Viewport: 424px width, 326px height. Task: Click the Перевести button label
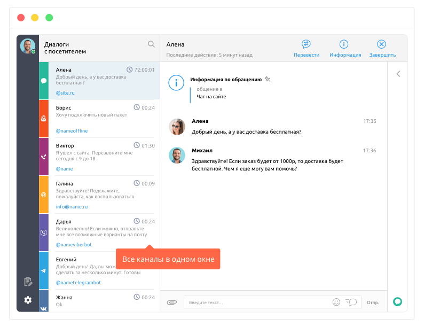(307, 55)
